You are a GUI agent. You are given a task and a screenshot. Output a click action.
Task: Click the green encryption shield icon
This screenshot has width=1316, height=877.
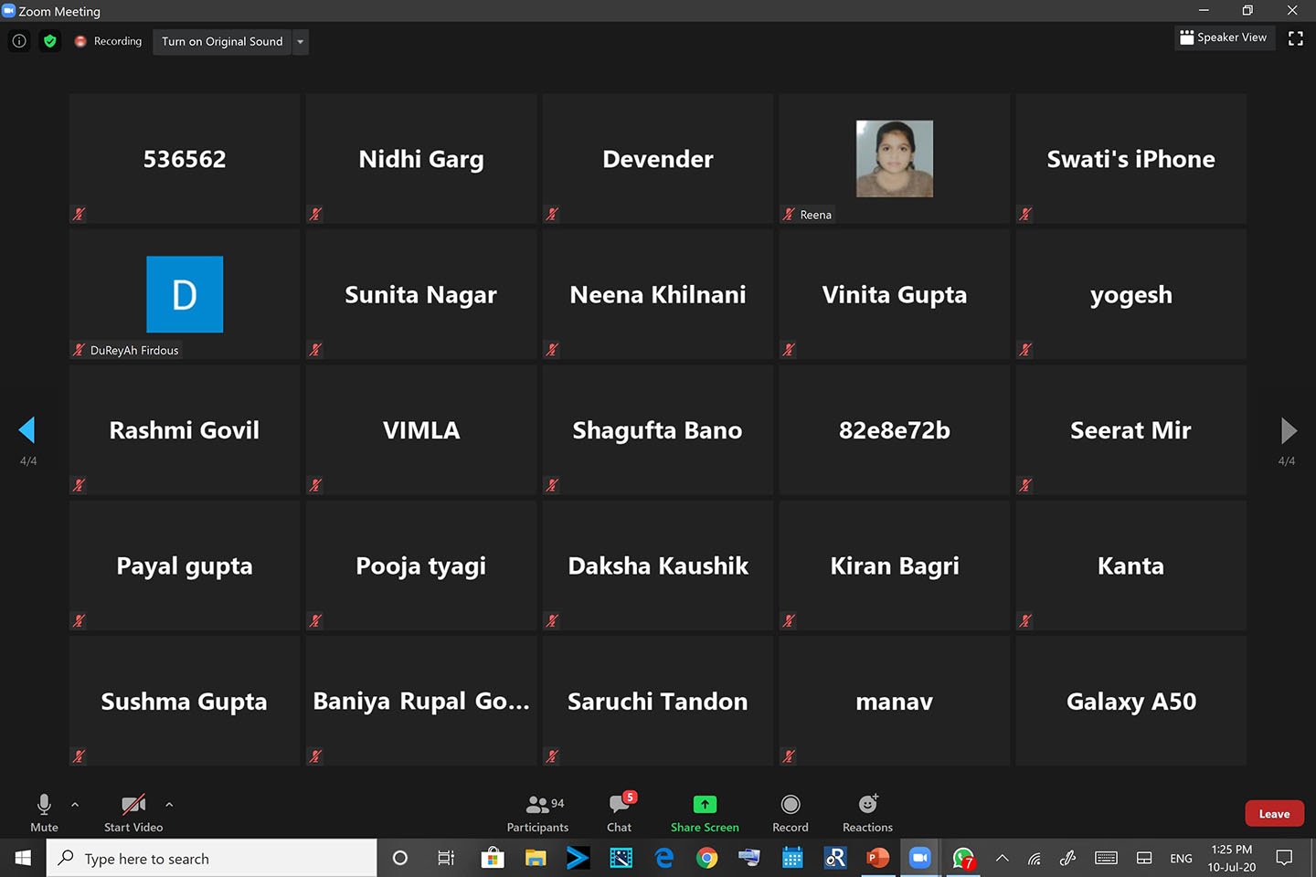[50, 41]
